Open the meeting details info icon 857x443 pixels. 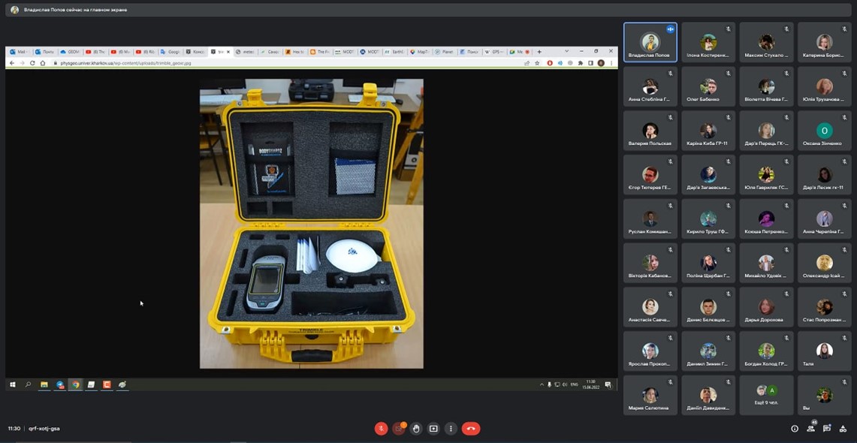[795, 429]
